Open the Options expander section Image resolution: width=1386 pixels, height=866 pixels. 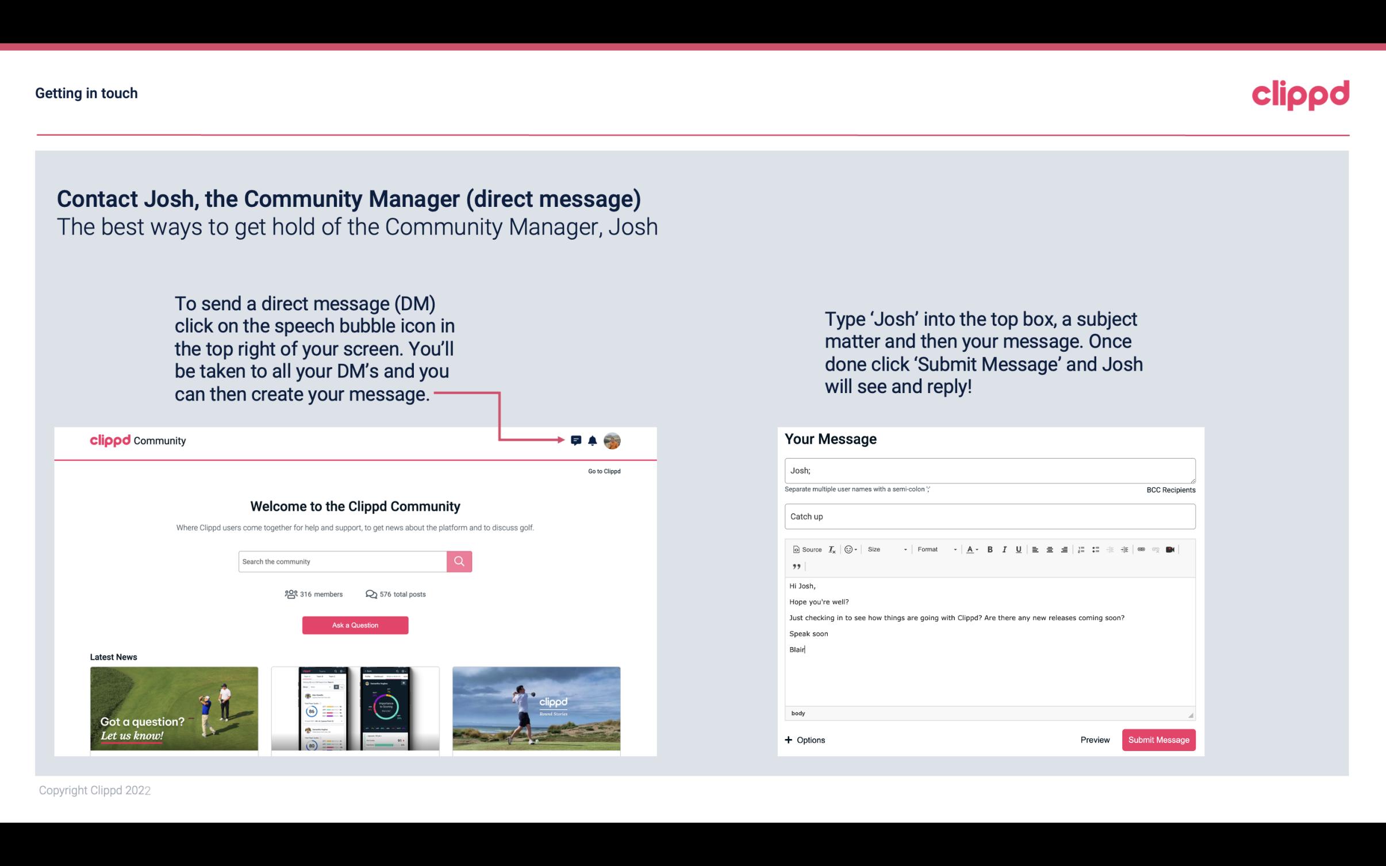tap(804, 740)
